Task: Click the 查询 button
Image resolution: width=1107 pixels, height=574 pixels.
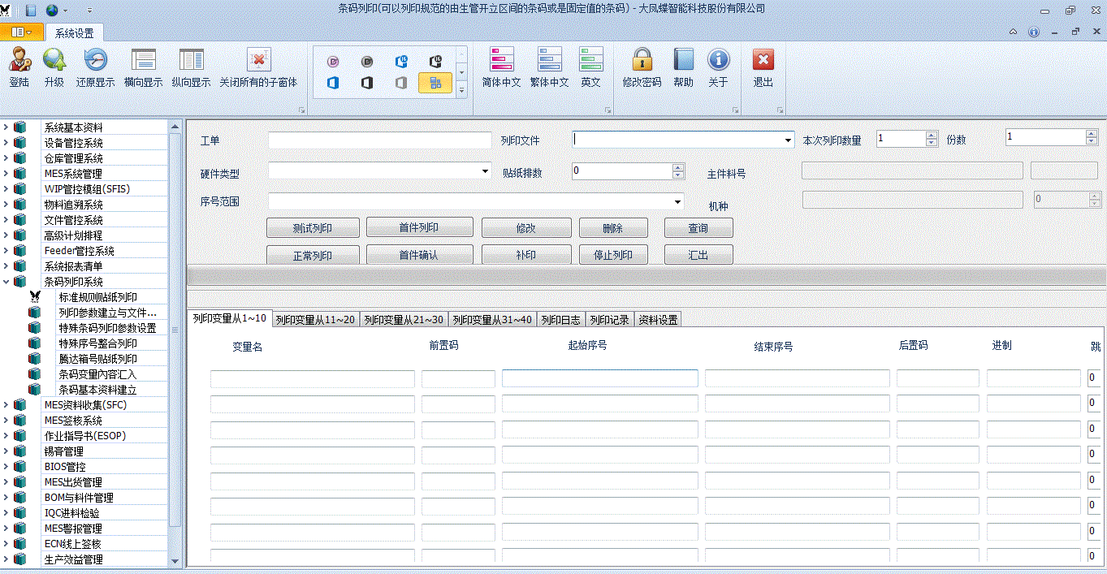Action: pyautogui.click(x=698, y=228)
